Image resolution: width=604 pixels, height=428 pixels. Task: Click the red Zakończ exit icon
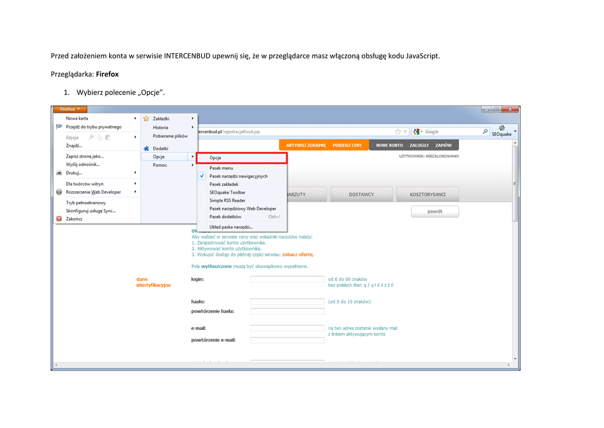point(59,218)
